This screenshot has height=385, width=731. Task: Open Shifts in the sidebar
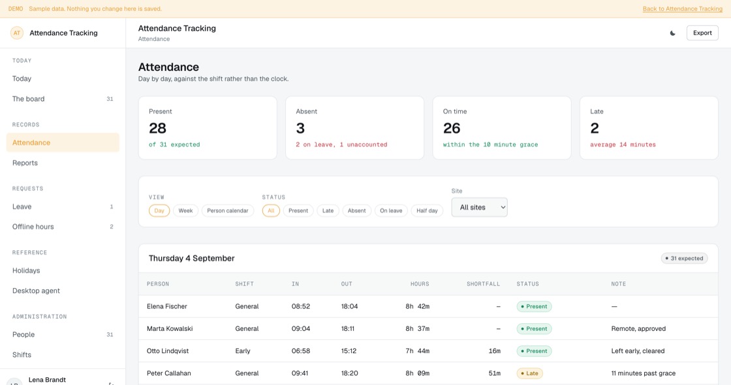(63, 355)
